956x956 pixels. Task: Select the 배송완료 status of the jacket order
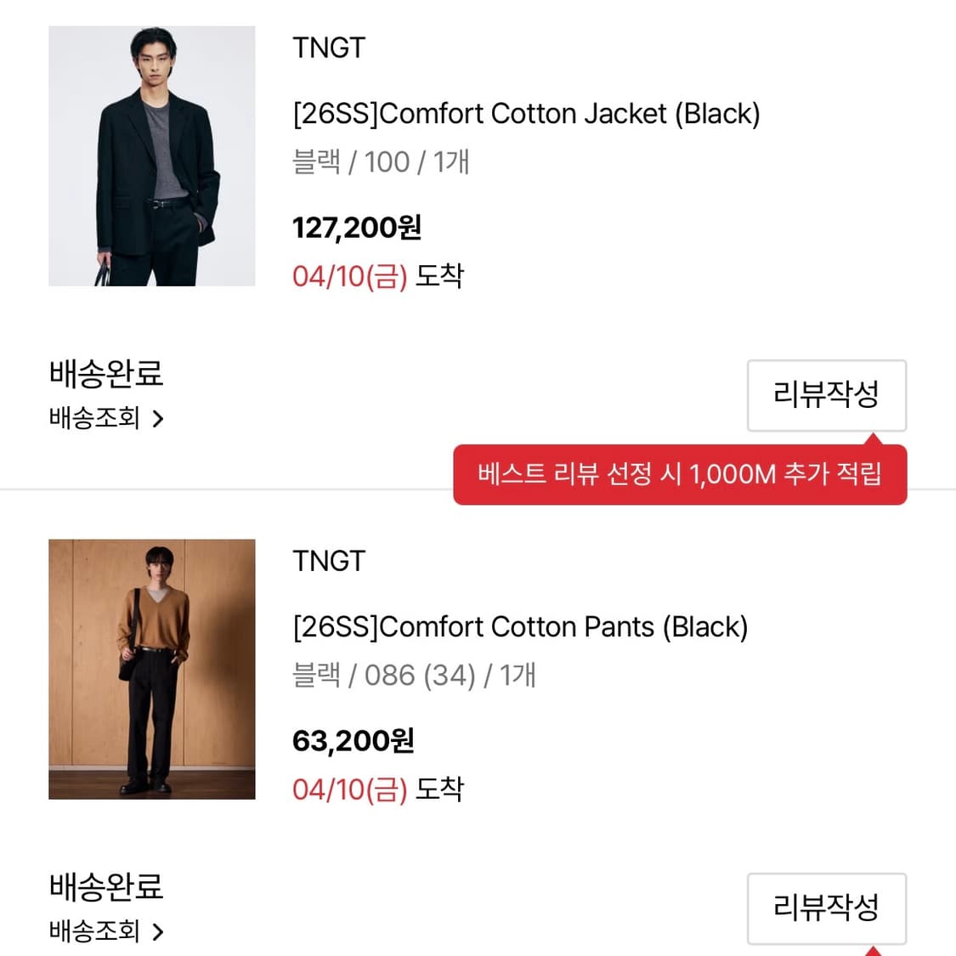(105, 374)
